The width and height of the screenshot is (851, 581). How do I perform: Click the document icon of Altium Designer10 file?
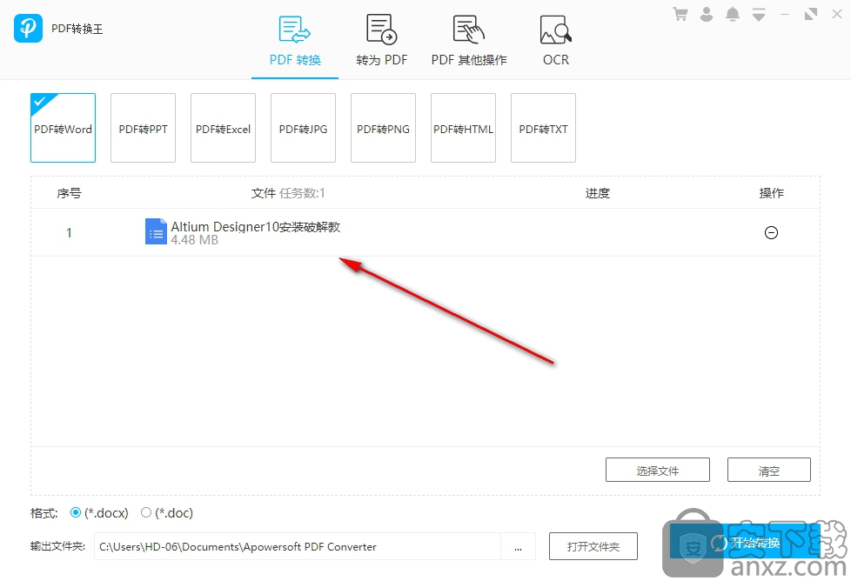coord(156,231)
